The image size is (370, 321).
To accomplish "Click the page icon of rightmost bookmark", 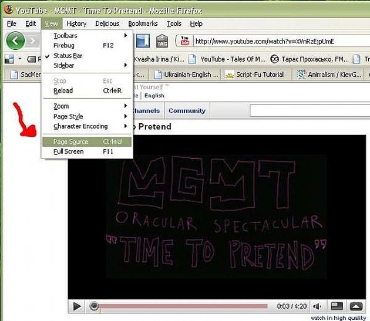I will 356,59.
